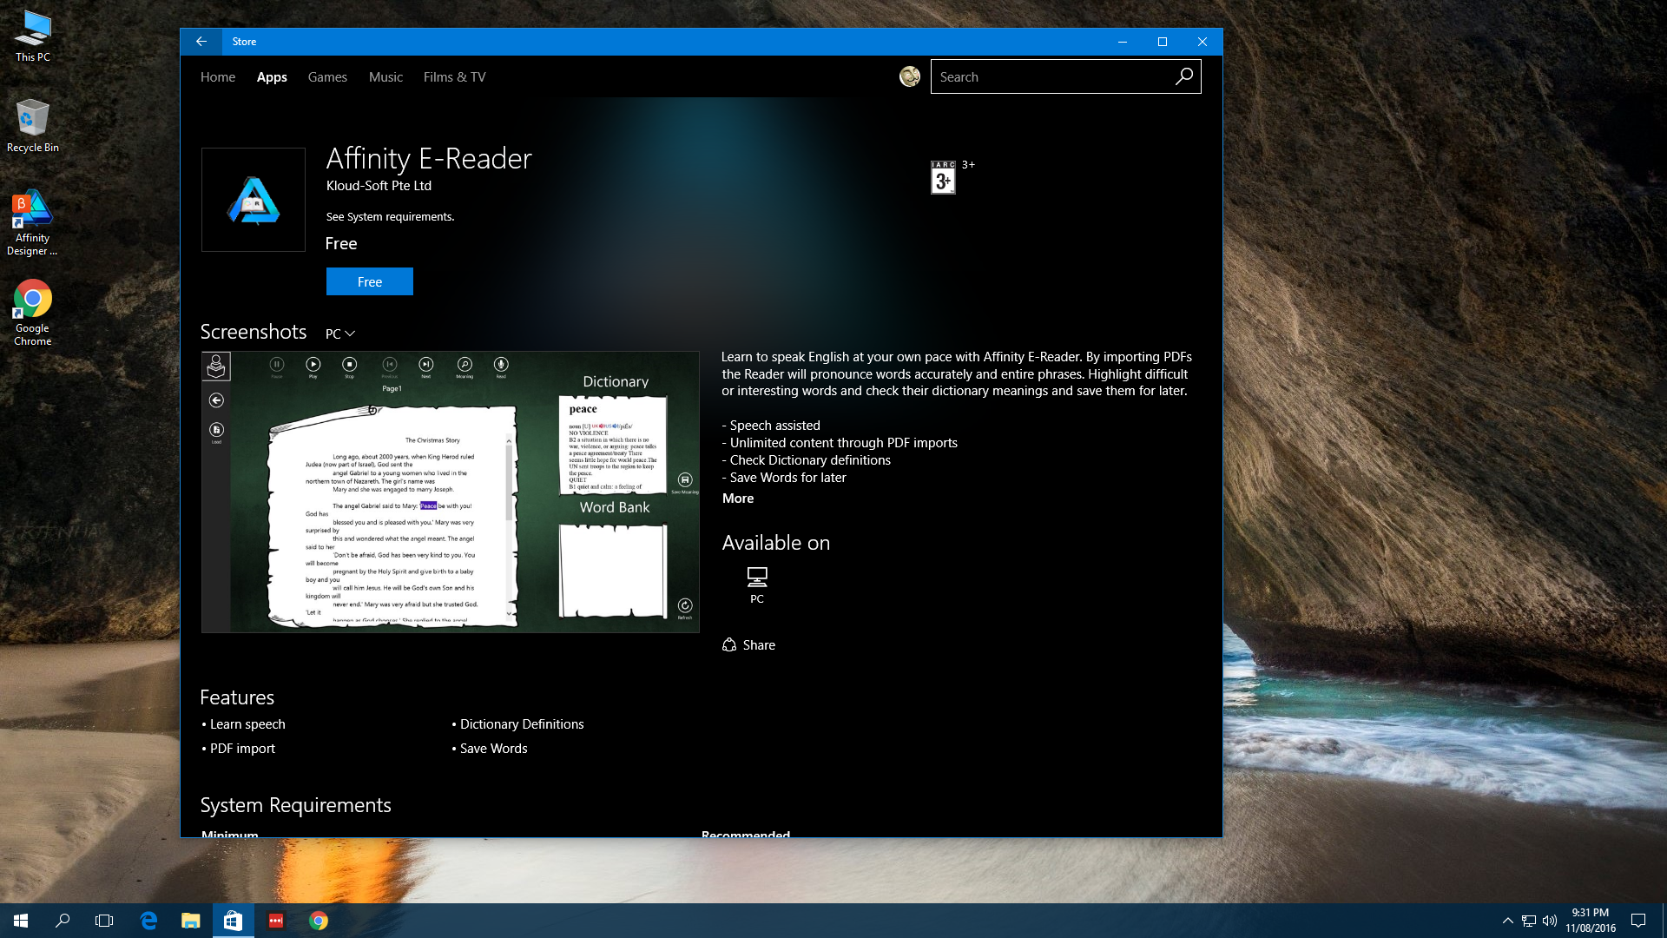Click the 'PDF import' feature text

(242, 749)
